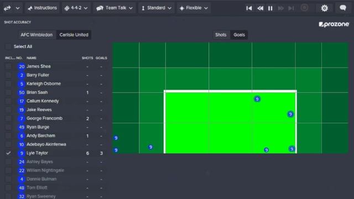Click shirt number 7 badge of George Francomb
354x199 pixels.
(x=22, y=118)
